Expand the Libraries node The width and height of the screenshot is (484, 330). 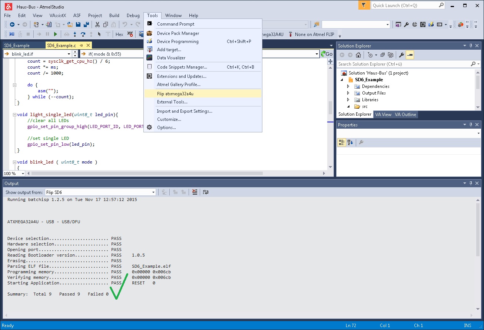(x=348, y=100)
